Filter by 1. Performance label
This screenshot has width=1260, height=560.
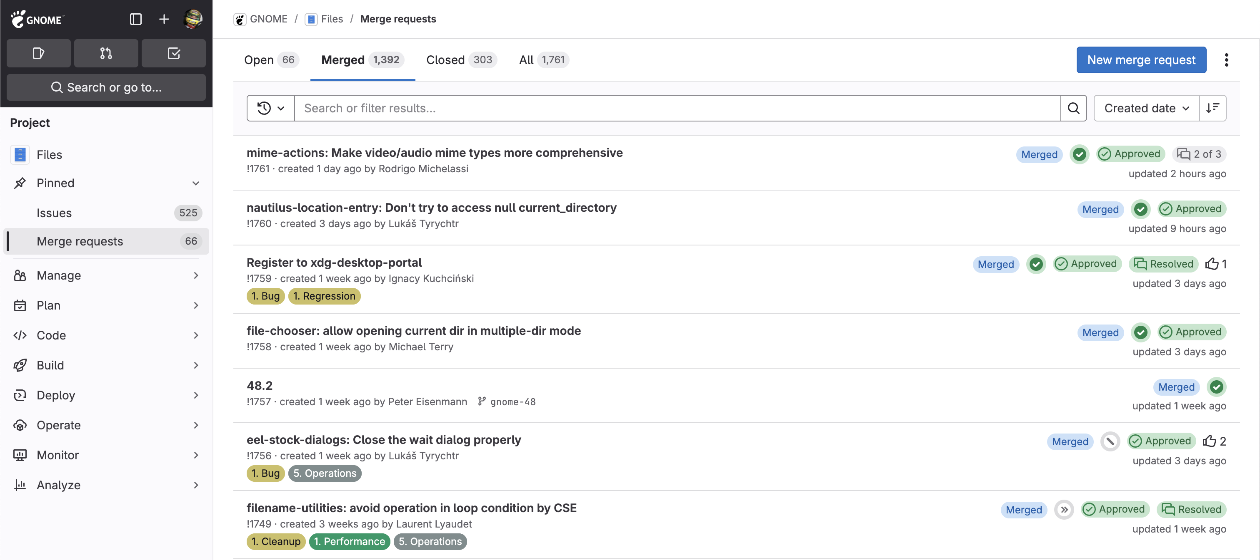click(349, 541)
